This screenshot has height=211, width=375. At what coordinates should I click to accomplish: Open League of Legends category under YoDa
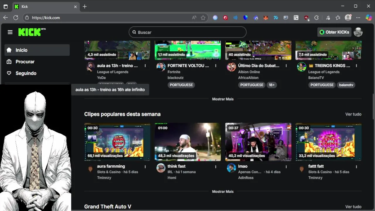tap(113, 72)
